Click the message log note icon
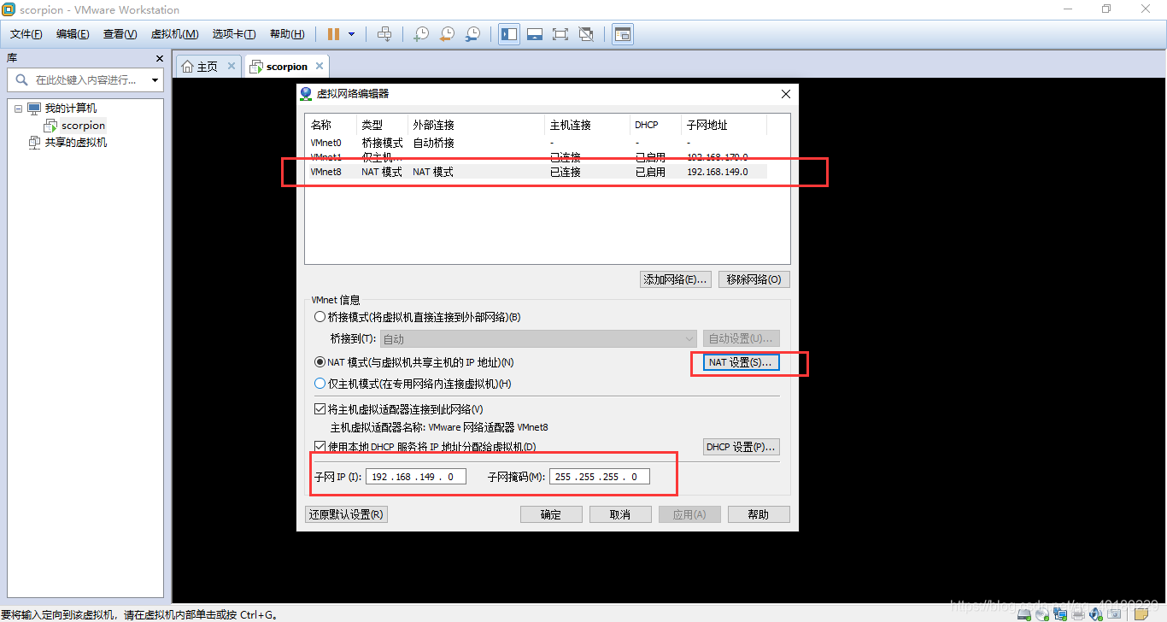Screen dimensions: 1167x622 (1141, 613)
